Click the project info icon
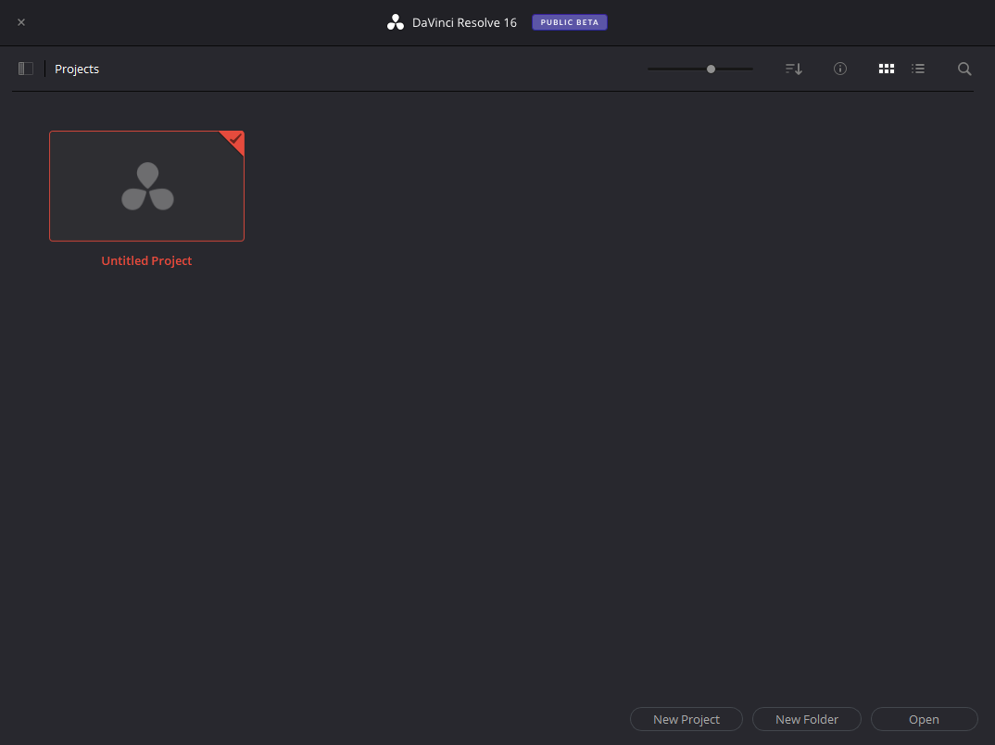 (840, 69)
